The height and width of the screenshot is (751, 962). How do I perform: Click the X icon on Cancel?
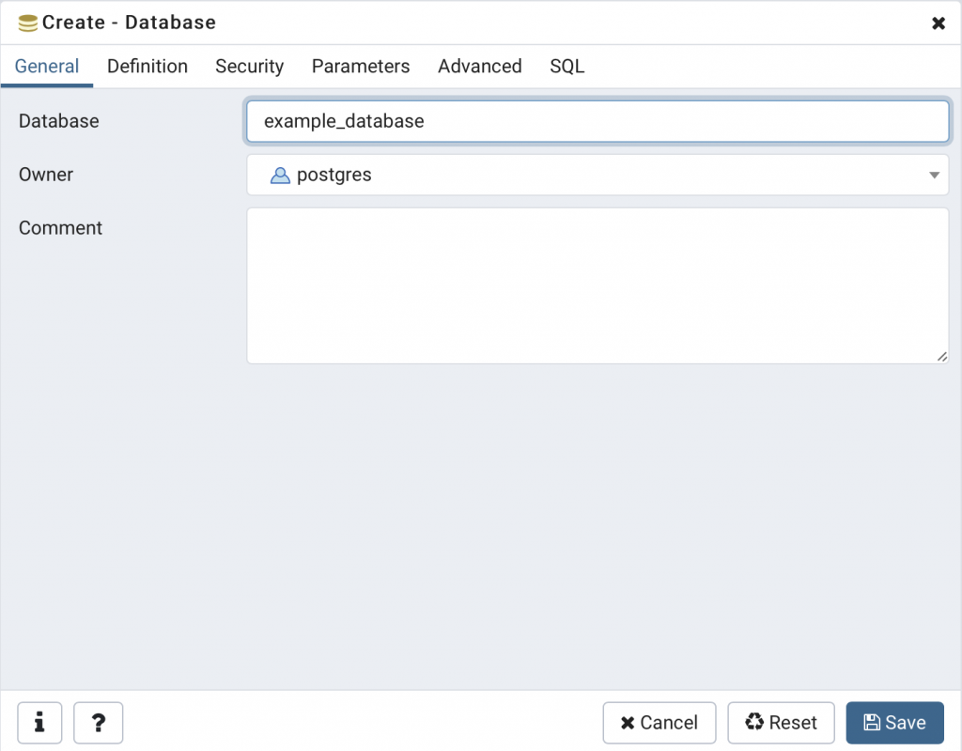tap(627, 723)
